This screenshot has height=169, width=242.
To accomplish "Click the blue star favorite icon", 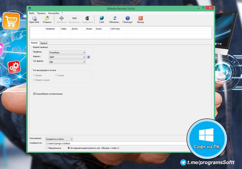I will [x=88, y=57].
